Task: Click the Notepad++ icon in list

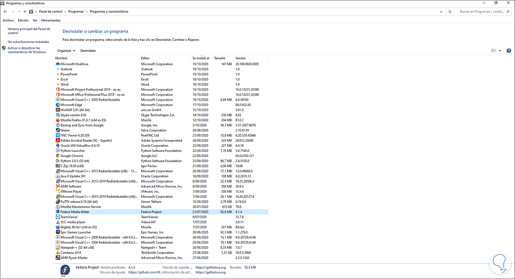Action: (58, 248)
